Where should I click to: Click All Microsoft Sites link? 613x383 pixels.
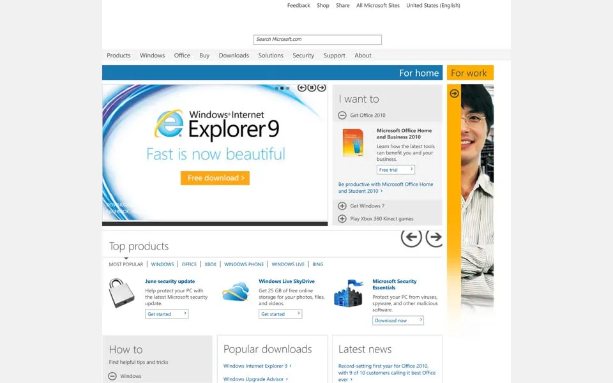tap(378, 6)
